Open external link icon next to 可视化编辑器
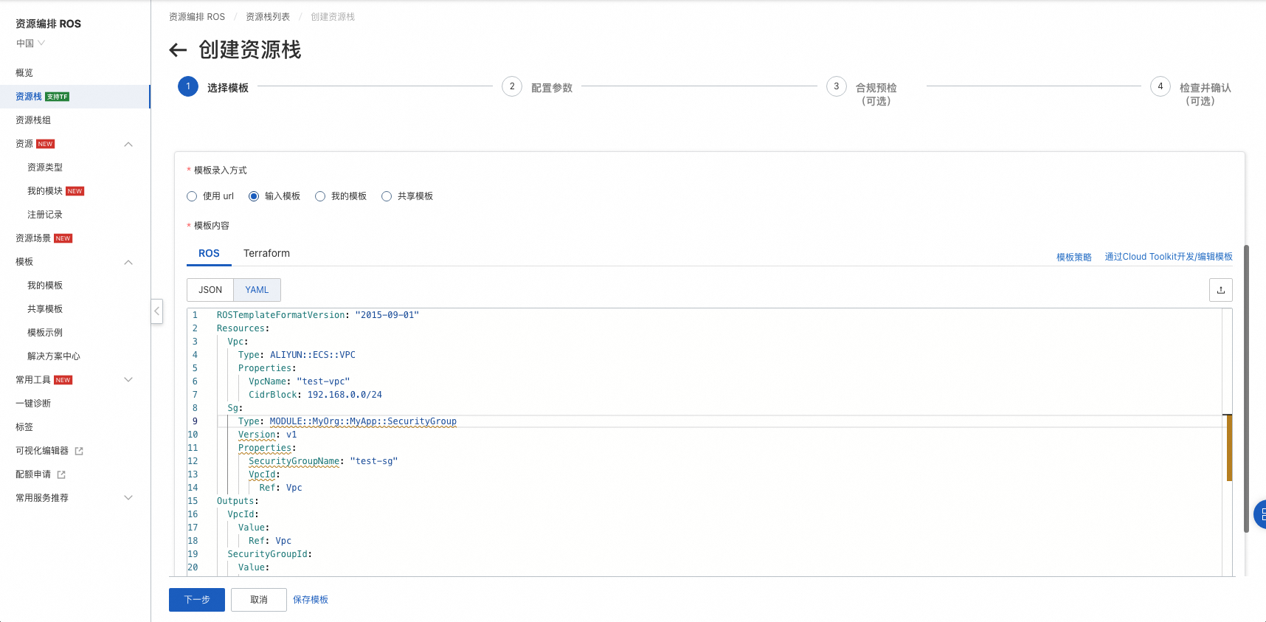 point(79,451)
